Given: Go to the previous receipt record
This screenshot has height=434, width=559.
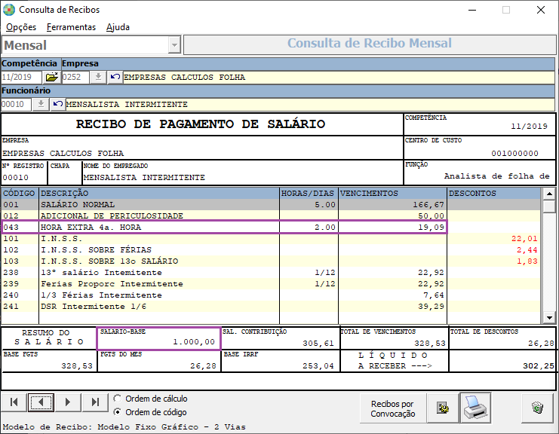Looking at the screenshot, I should pos(41,402).
